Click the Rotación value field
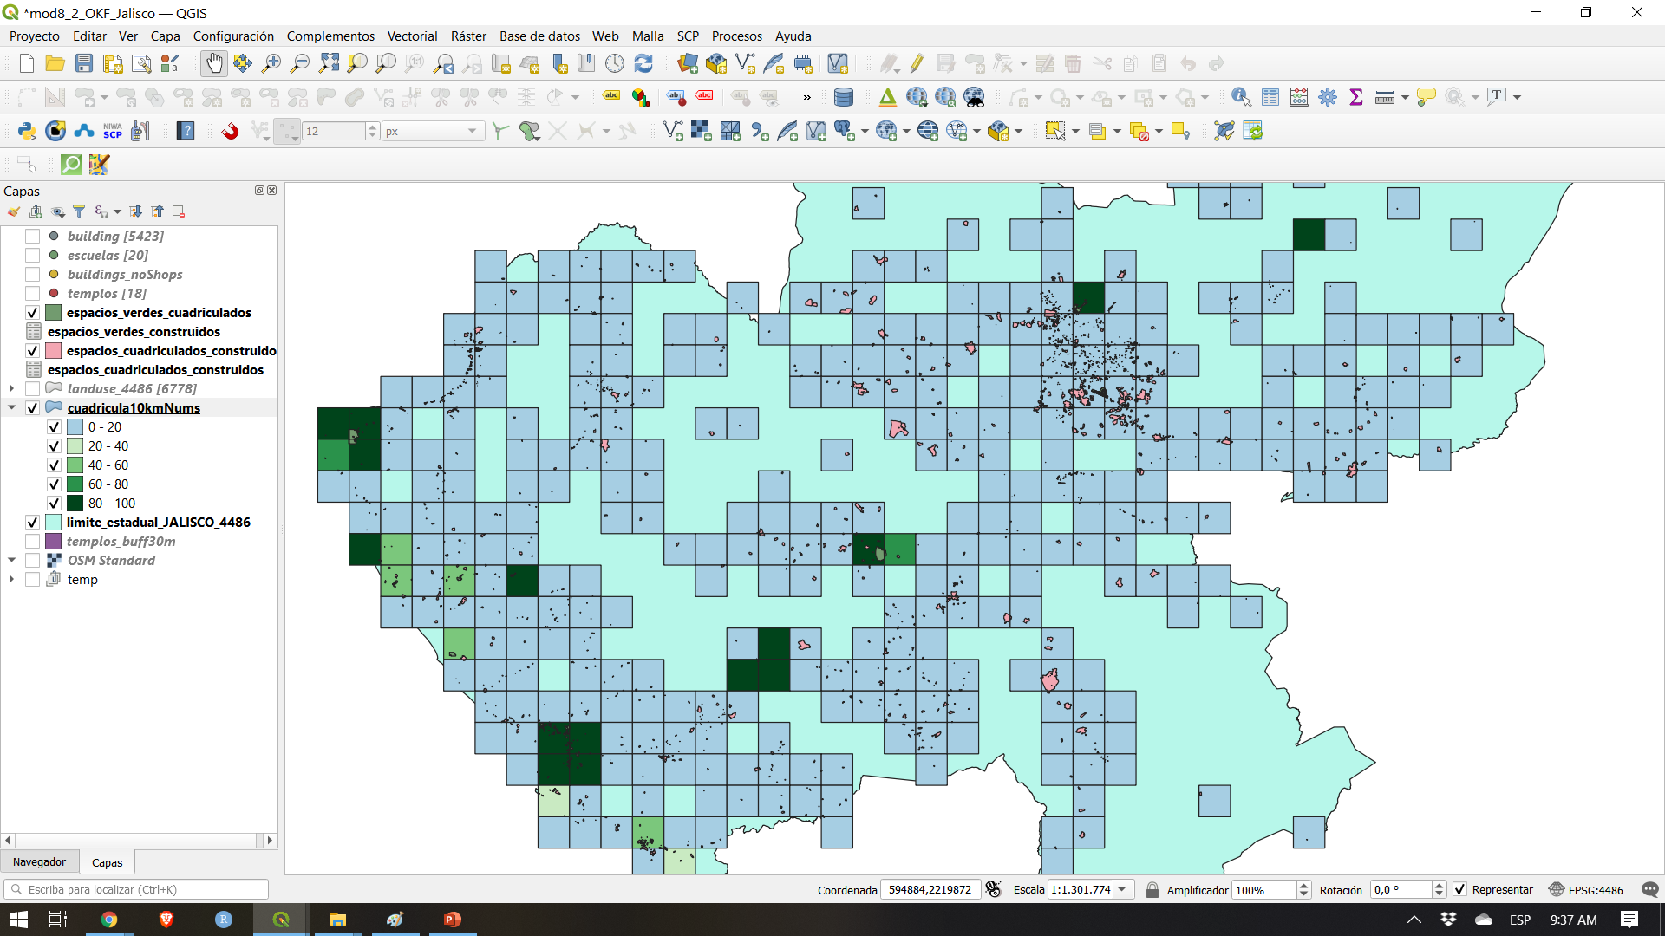The width and height of the screenshot is (1665, 936). 1400,890
